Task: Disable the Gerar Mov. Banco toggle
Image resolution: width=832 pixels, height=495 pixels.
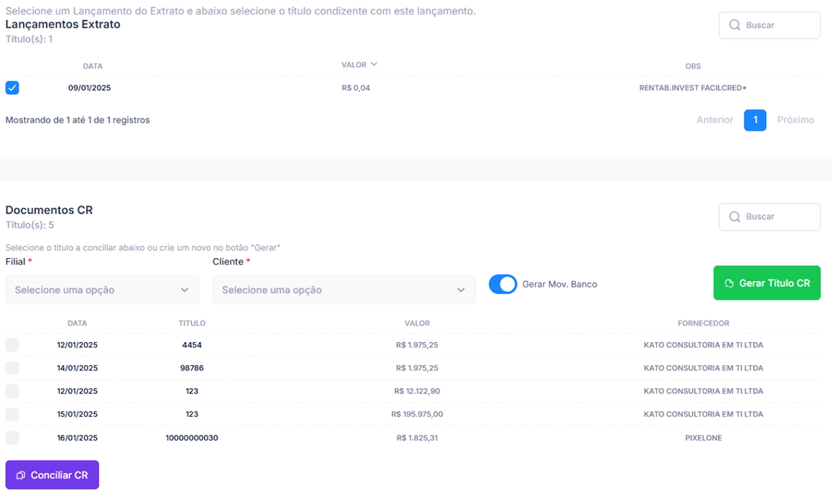Action: 502,284
